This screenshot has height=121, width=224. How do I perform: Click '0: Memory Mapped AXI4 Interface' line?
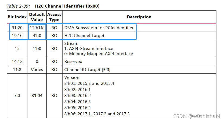[x=98, y=54]
